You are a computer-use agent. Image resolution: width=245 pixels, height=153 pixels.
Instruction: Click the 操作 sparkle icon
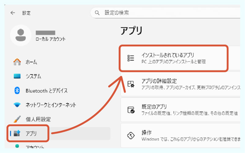tap(131, 136)
